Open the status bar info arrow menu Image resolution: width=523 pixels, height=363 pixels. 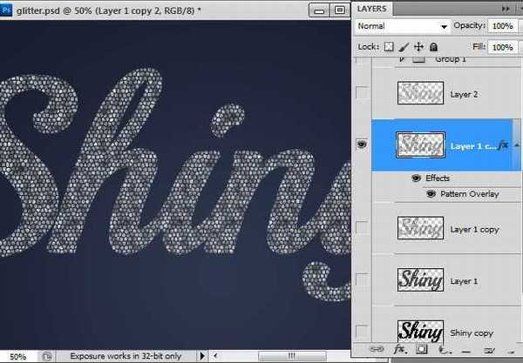click(x=202, y=356)
